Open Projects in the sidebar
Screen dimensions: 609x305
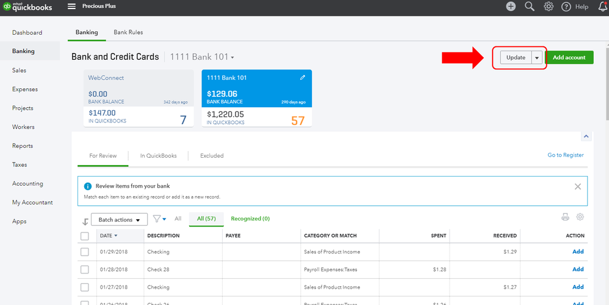[23, 108]
